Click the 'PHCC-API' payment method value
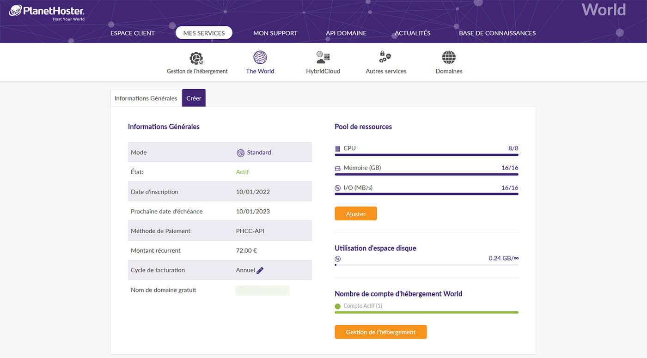The image size is (647, 358). [x=250, y=231]
